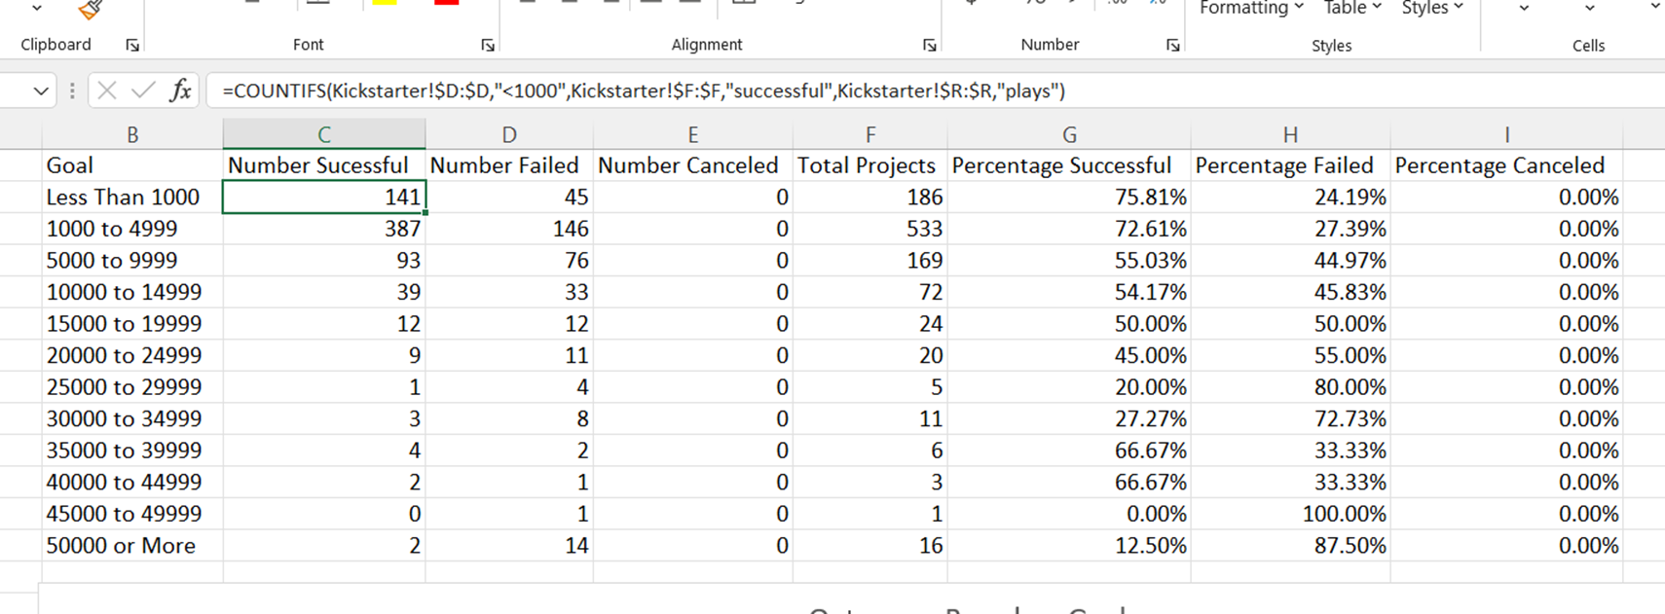
Task: Select the cell showing 146
Action: point(509,229)
